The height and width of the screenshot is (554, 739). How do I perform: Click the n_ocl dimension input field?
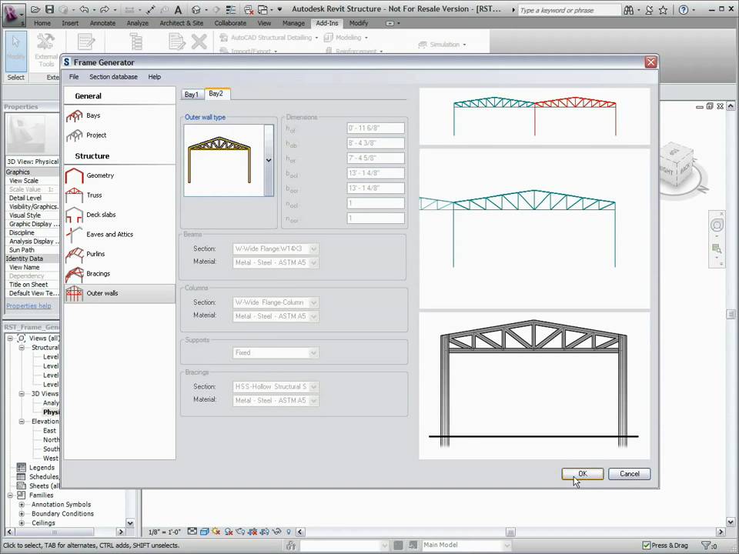click(376, 203)
